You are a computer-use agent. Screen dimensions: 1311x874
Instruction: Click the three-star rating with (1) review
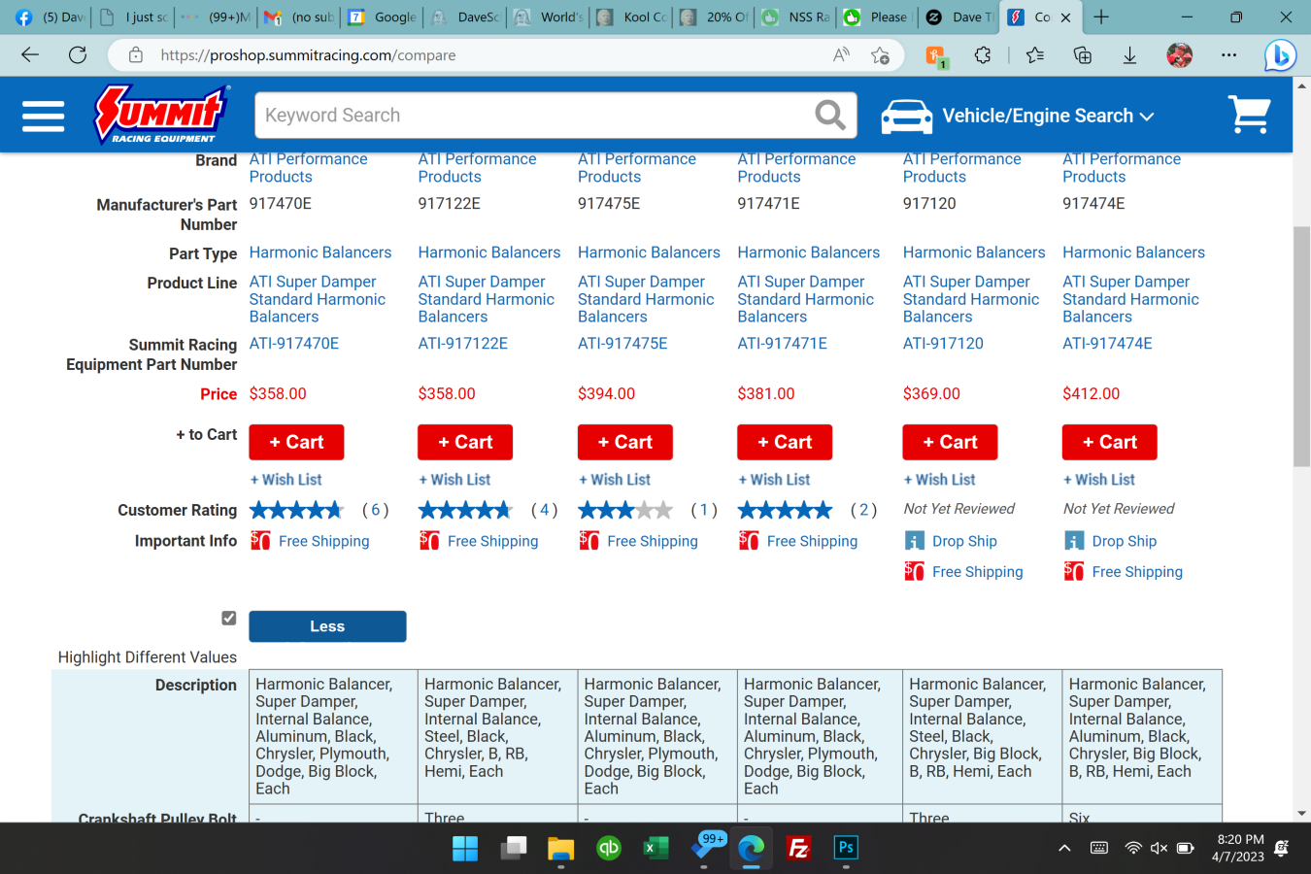(x=624, y=510)
